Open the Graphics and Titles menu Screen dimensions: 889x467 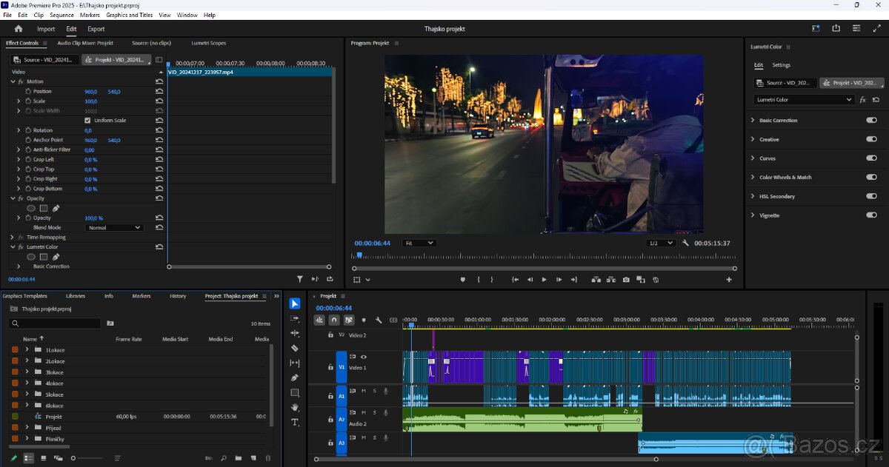click(x=130, y=15)
